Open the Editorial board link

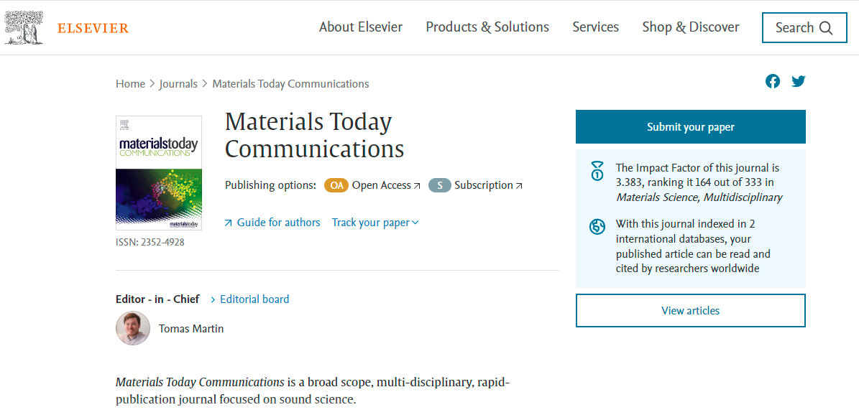(254, 299)
